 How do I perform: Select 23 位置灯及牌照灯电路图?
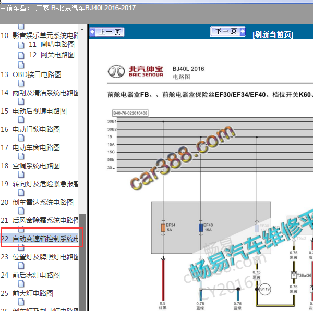[39, 257]
